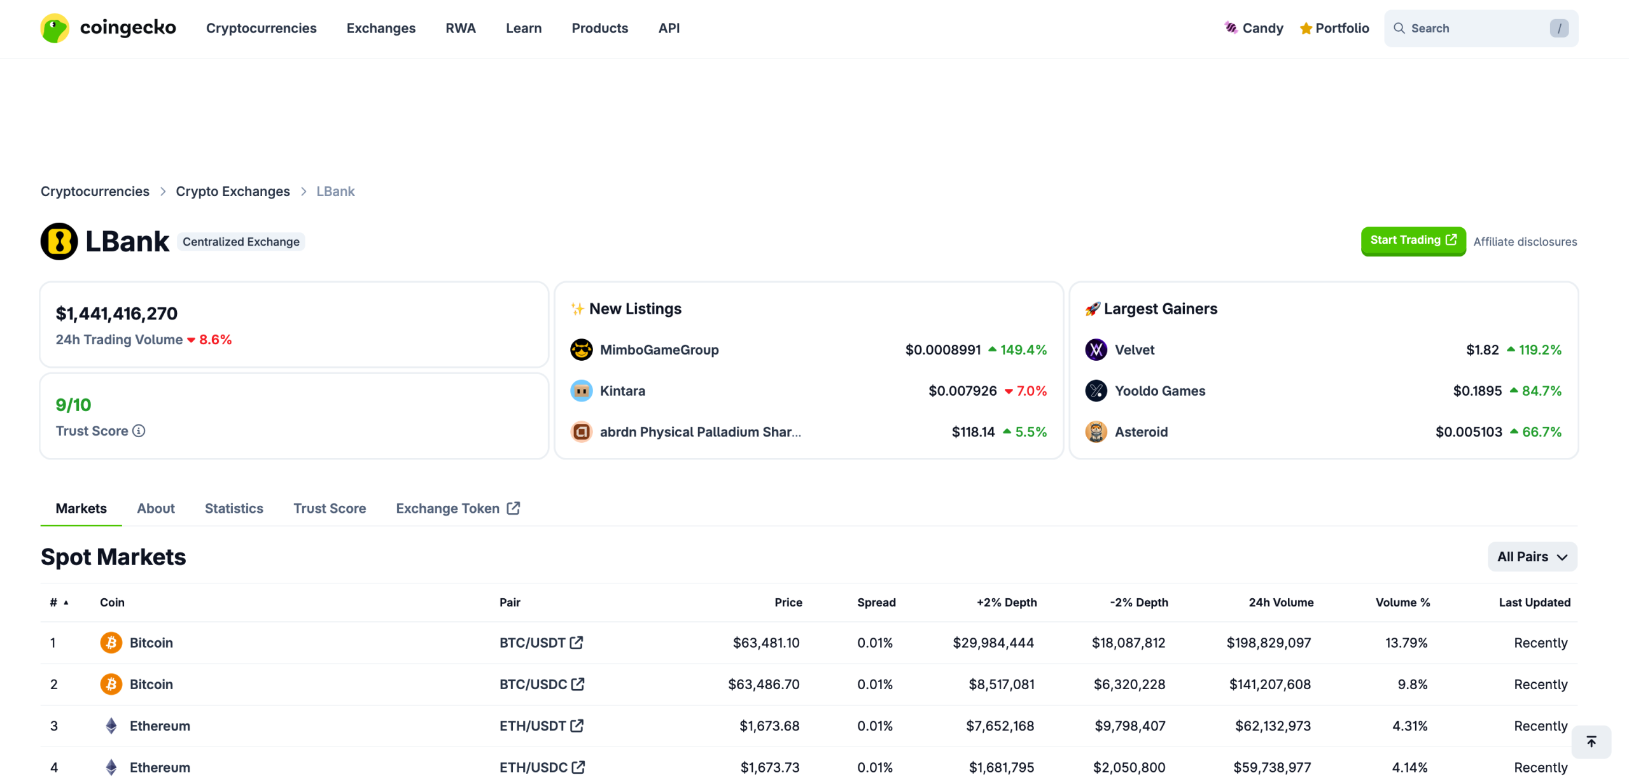Open Trust Score info tooltip icon
Image resolution: width=1629 pixels, height=784 pixels.
click(139, 431)
